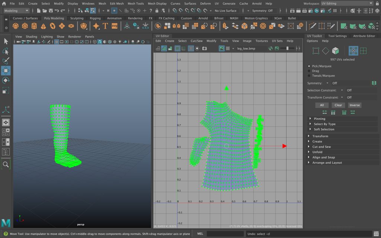Create a polygon cylinder from the shelf
The height and width of the screenshot is (238, 381).
click(x=34, y=26)
